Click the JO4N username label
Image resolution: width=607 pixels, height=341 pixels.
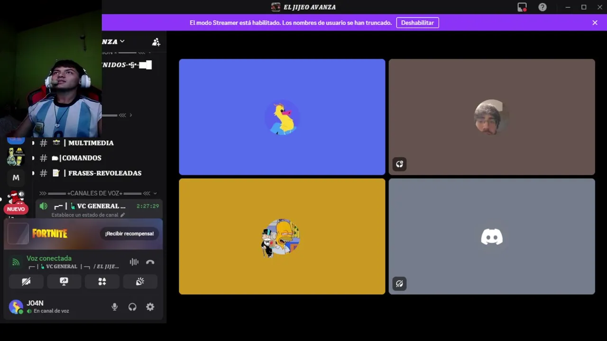point(35,303)
